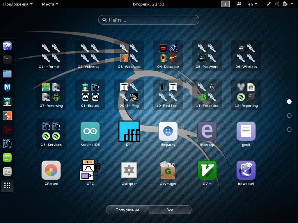Open Burp Suite from the dock
Image resolution: width=298 pixels, height=223 pixels.
pos(7,116)
